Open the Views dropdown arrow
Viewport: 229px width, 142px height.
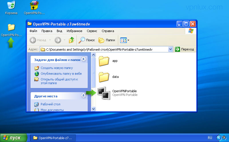(128, 40)
